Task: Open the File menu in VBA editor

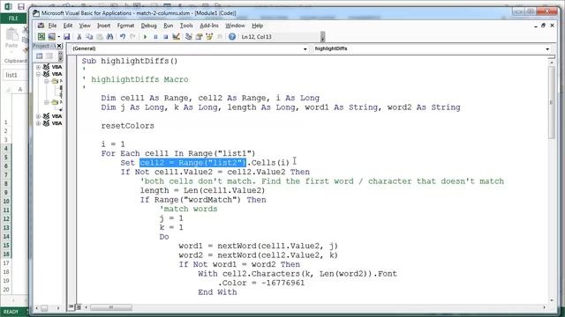Action: click(x=52, y=26)
